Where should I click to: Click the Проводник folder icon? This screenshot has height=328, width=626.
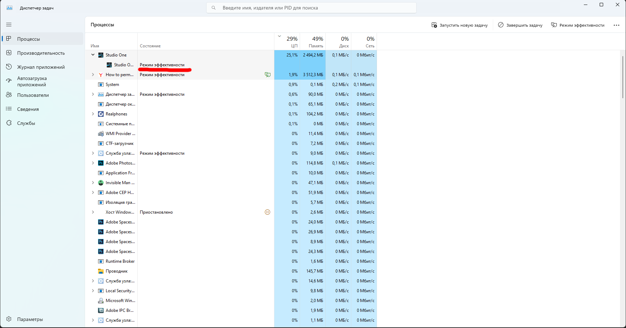pyautogui.click(x=101, y=271)
